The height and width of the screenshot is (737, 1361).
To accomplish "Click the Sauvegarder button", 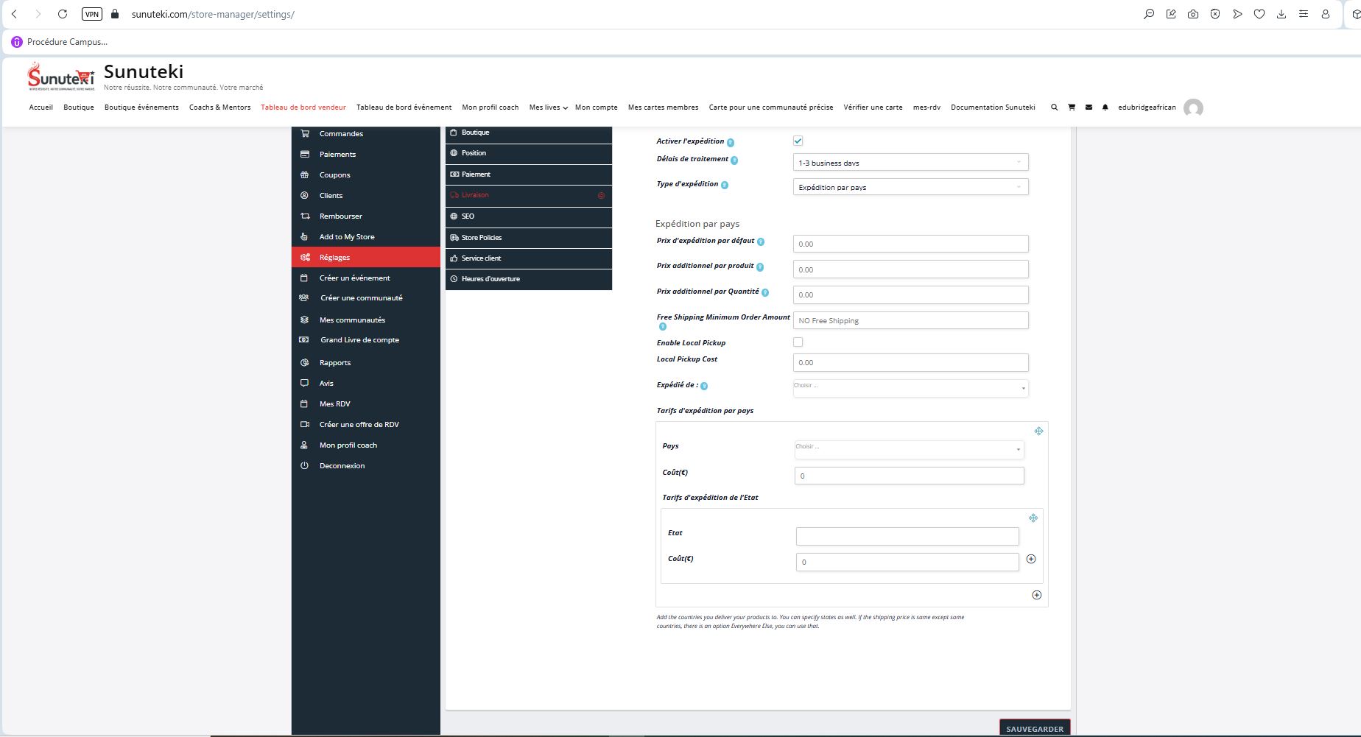I will point(1034,728).
